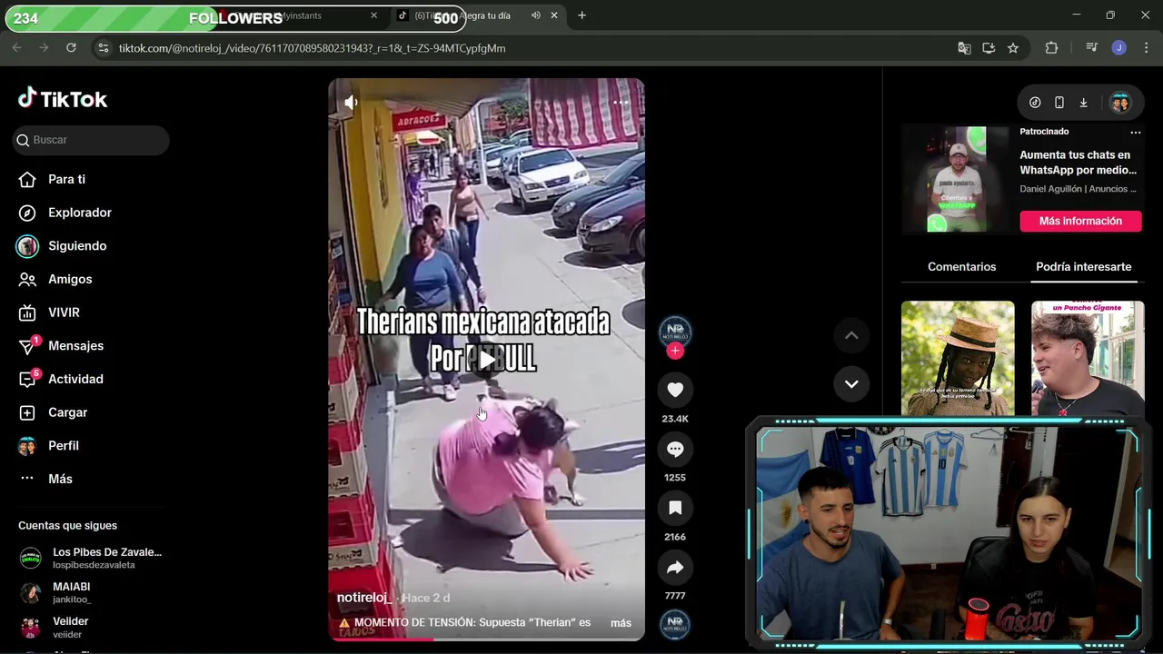Open the Los Pibes De Zavaleta account

pos(90,558)
